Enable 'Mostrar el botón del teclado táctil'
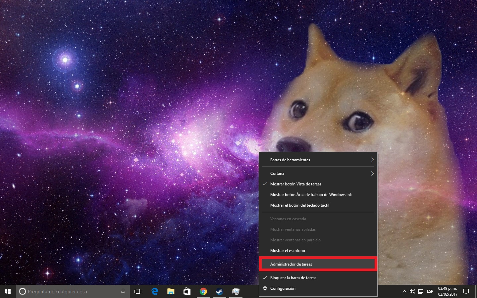This screenshot has width=477, height=298. (318, 205)
